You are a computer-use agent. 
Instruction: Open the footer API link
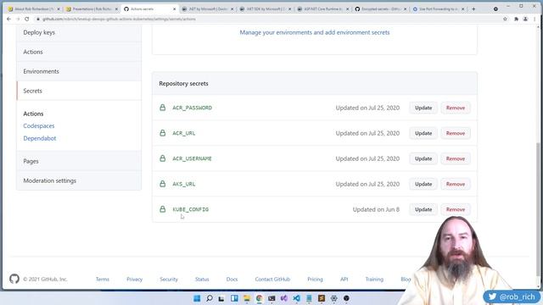point(344,279)
